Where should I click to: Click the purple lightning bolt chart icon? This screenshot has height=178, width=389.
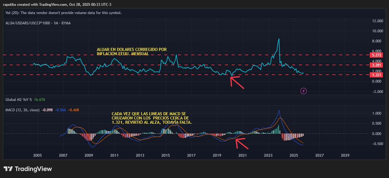303,91
